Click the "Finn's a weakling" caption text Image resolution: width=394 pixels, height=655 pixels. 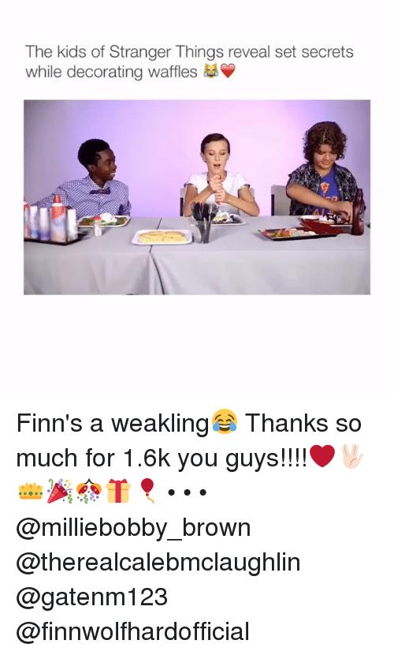coord(113,423)
